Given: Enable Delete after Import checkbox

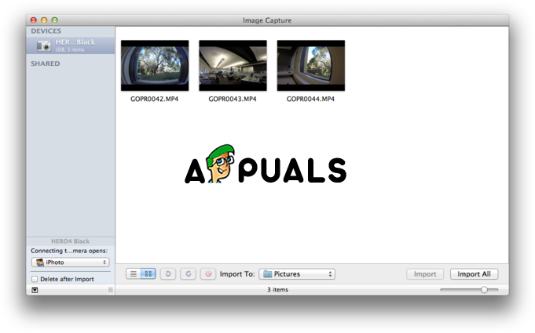Looking at the screenshot, I should coord(35,279).
